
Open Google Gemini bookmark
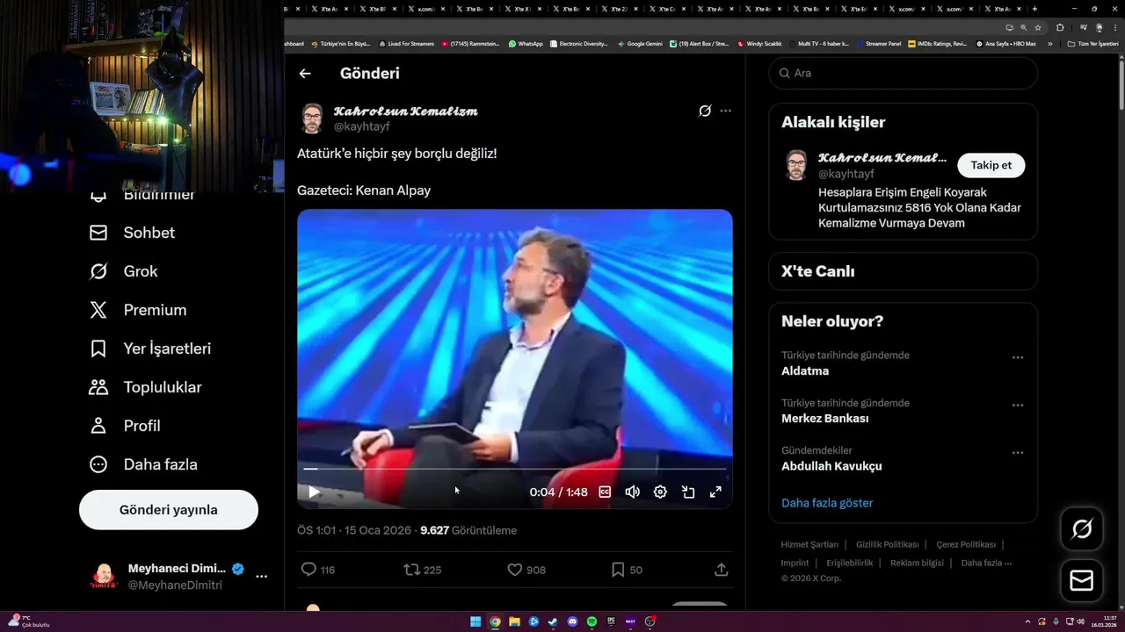(x=640, y=43)
